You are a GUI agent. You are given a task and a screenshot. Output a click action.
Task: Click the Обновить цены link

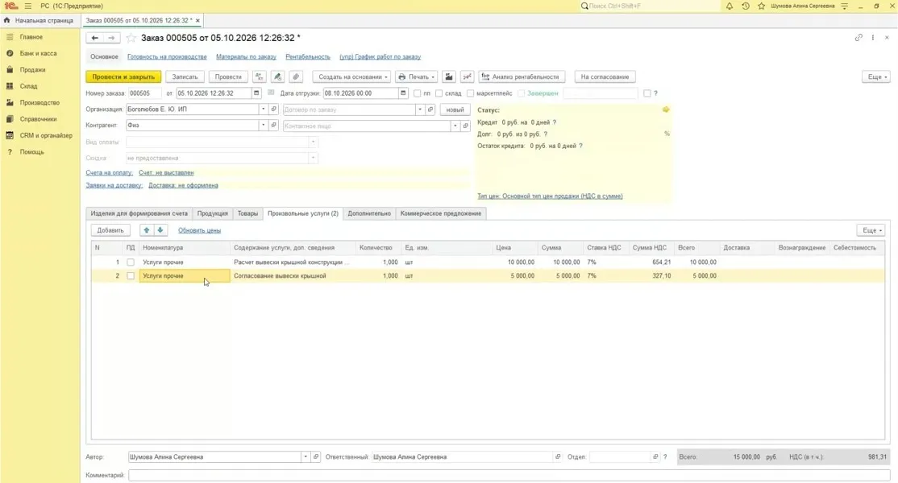pos(199,230)
